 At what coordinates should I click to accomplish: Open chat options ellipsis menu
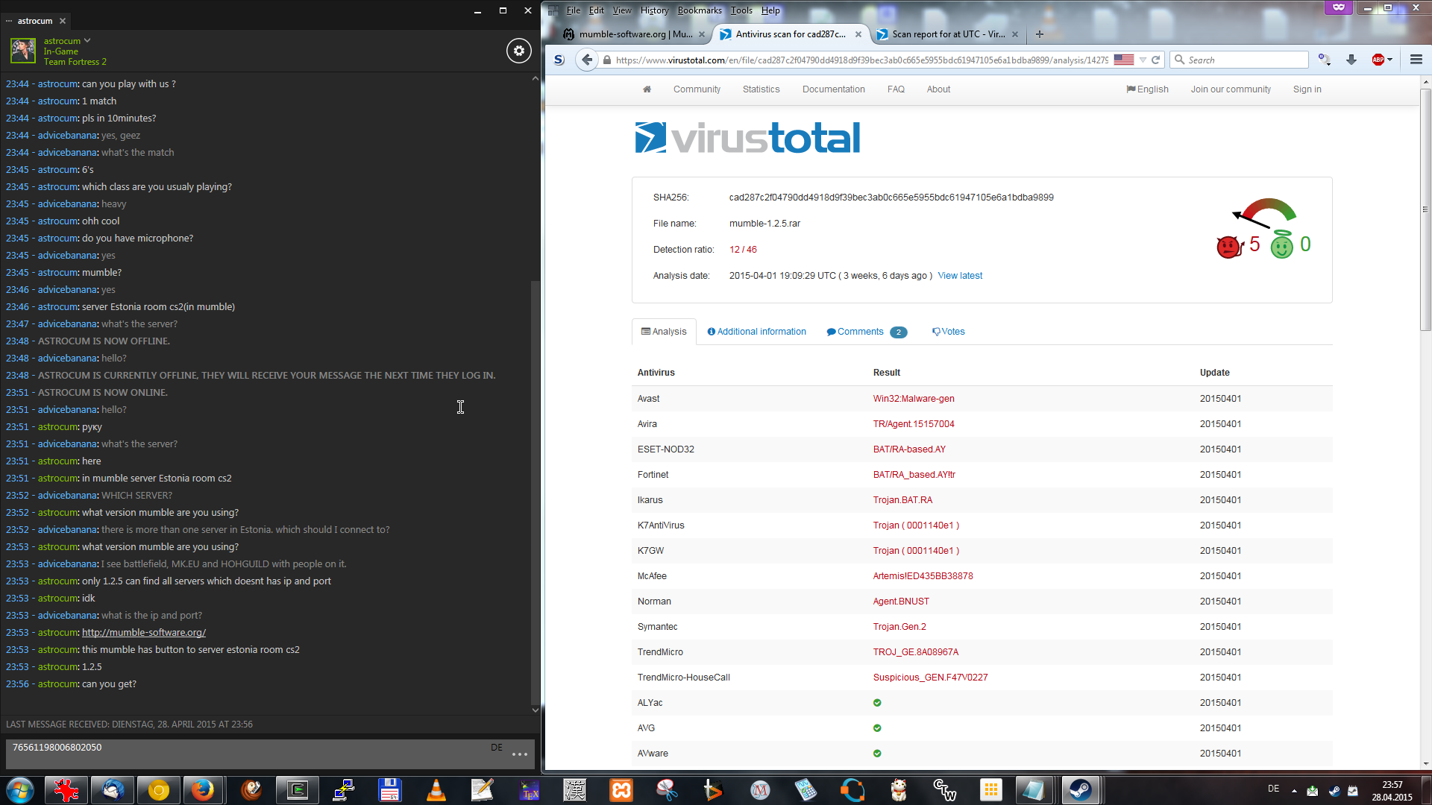tap(520, 754)
